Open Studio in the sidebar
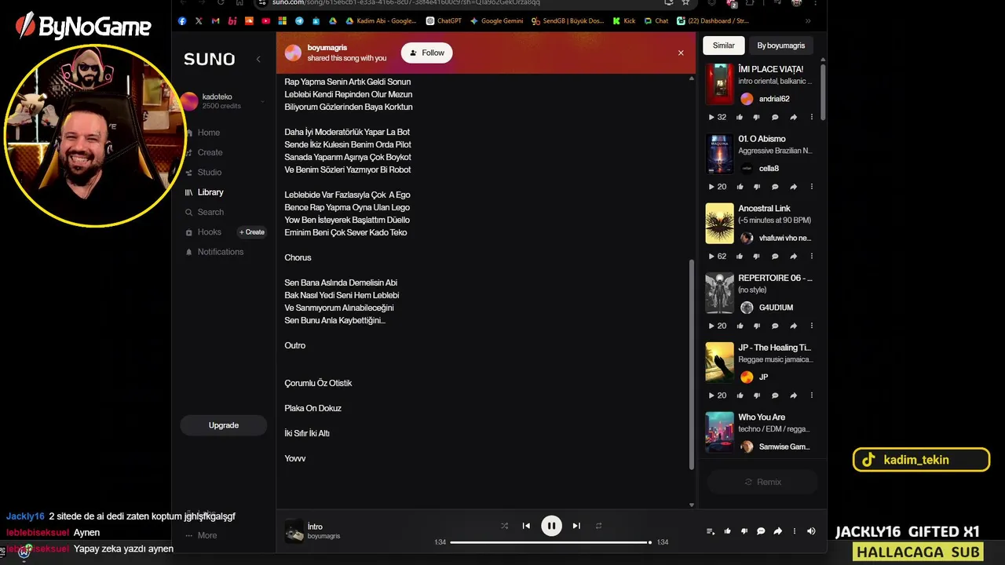 (x=209, y=173)
